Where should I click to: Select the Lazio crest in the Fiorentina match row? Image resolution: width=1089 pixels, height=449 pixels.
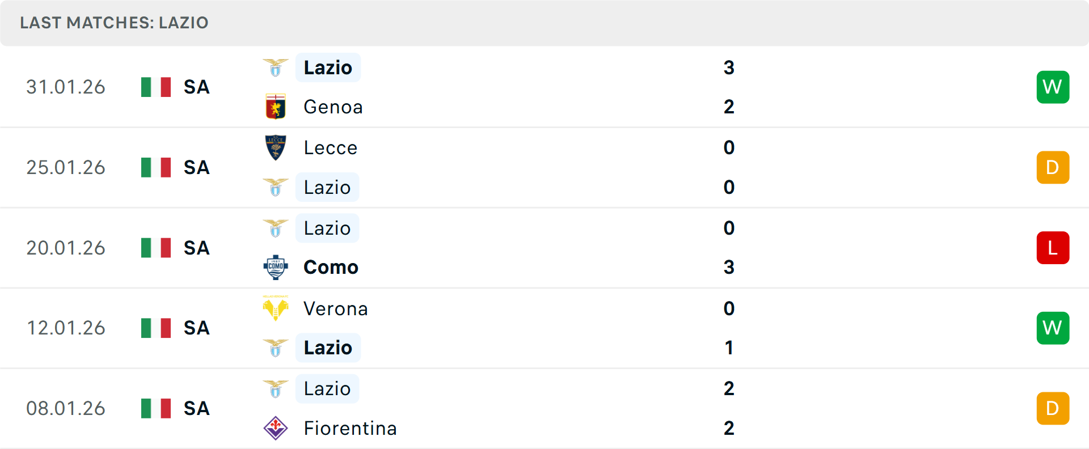(276, 388)
